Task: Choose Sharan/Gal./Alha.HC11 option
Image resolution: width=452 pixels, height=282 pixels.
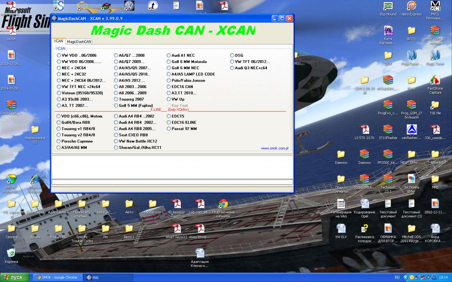Action: coord(116,148)
